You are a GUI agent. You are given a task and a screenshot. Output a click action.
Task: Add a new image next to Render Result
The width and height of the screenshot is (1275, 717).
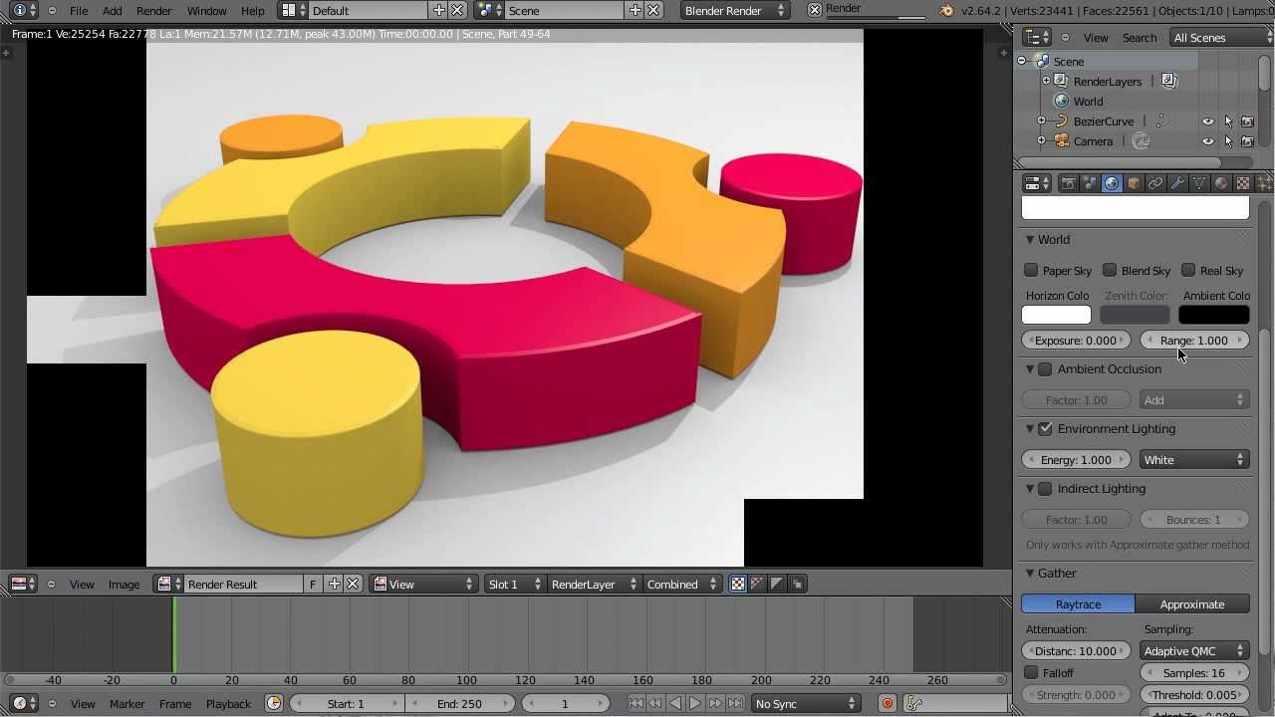[x=334, y=584]
